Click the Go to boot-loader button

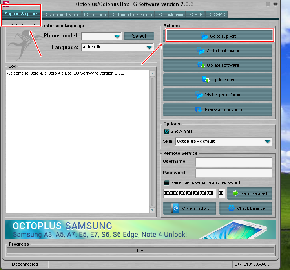218,51
